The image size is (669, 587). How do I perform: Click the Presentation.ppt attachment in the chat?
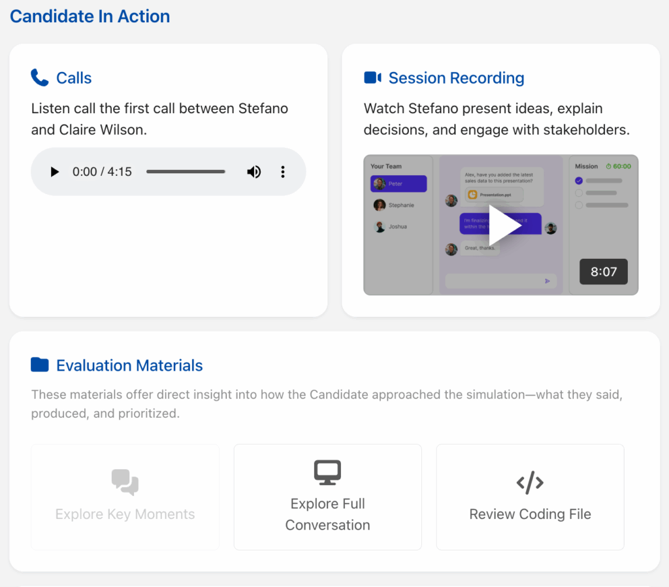(495, 195)
